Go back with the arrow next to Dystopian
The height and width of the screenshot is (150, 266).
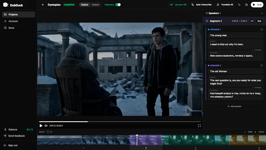(43, 5)
